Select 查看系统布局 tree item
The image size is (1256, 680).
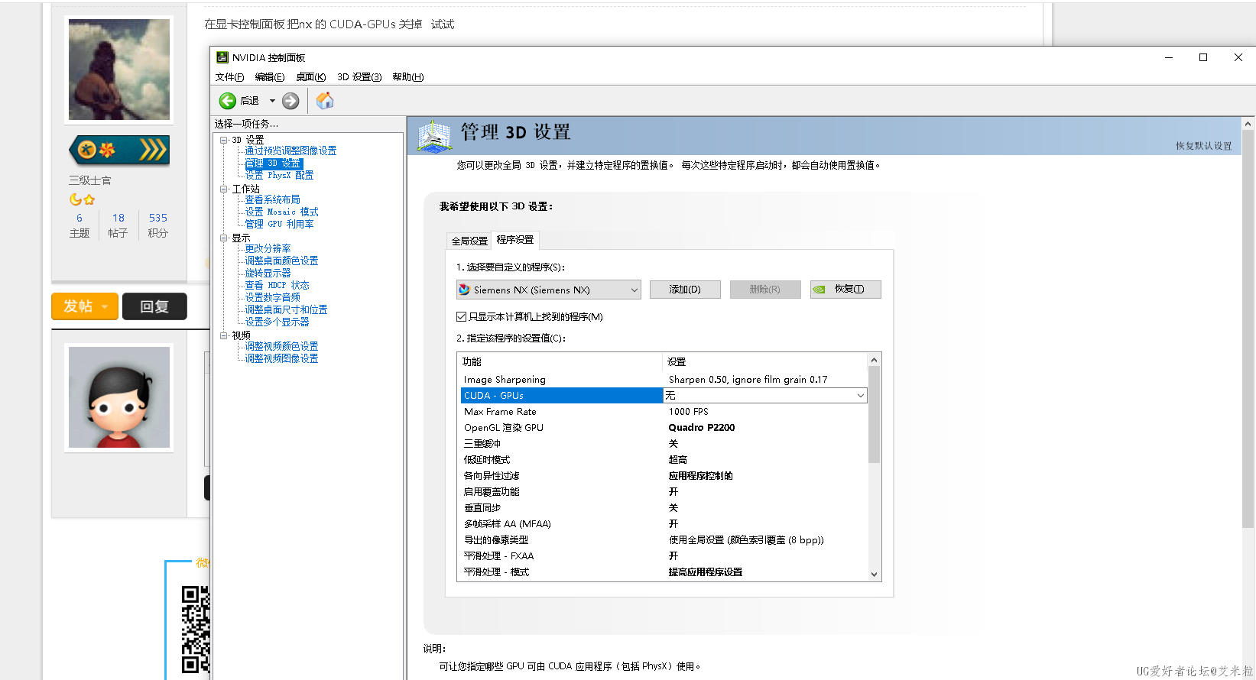click(x=272, y=200)
